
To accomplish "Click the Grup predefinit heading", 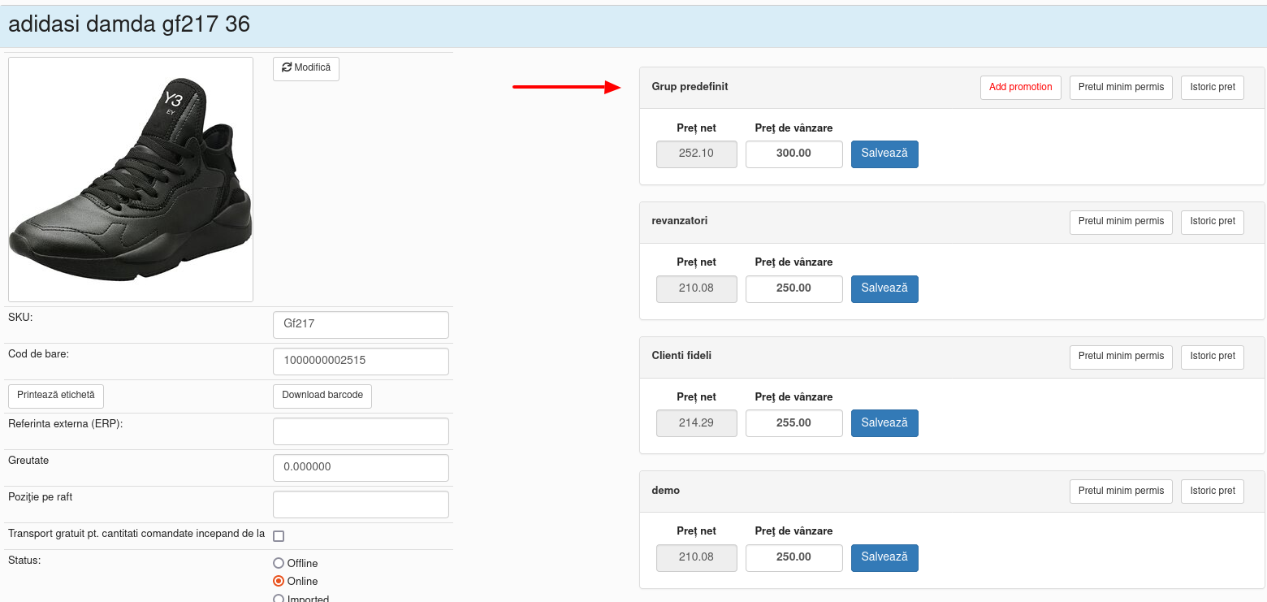I will point(690,87).
